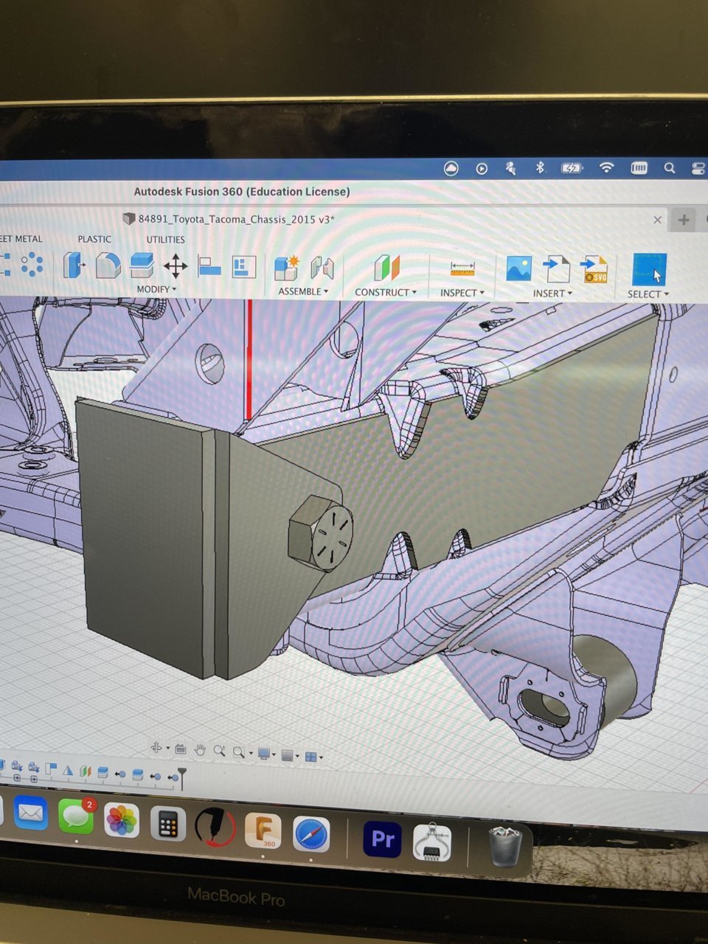Image resolution: width=708 pixels, height=944 pixels.
Task: Select the triangle feature in the timeline
Action: tap(68, 771)
